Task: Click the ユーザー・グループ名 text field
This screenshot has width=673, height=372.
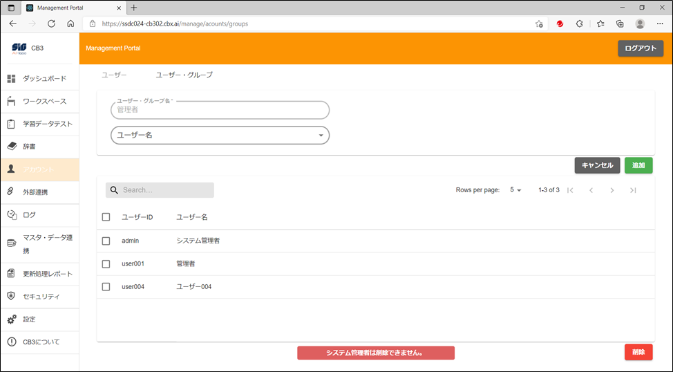Action: [x=220, y=110]
